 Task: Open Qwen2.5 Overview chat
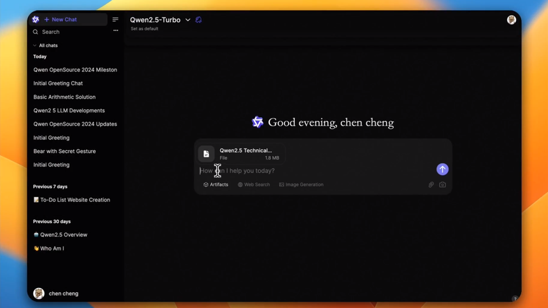pos(60,235)
